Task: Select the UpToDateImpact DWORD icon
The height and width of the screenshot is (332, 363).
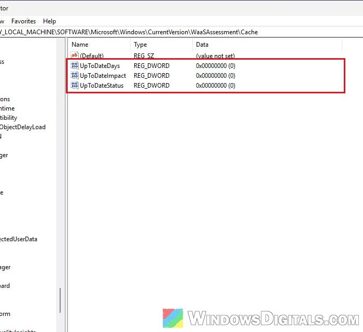Action: pos(75,75)
